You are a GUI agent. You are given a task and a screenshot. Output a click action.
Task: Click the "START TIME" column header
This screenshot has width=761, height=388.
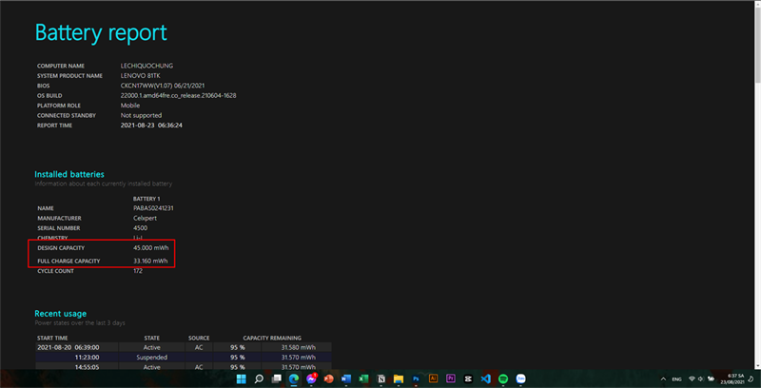click(52, 338)
